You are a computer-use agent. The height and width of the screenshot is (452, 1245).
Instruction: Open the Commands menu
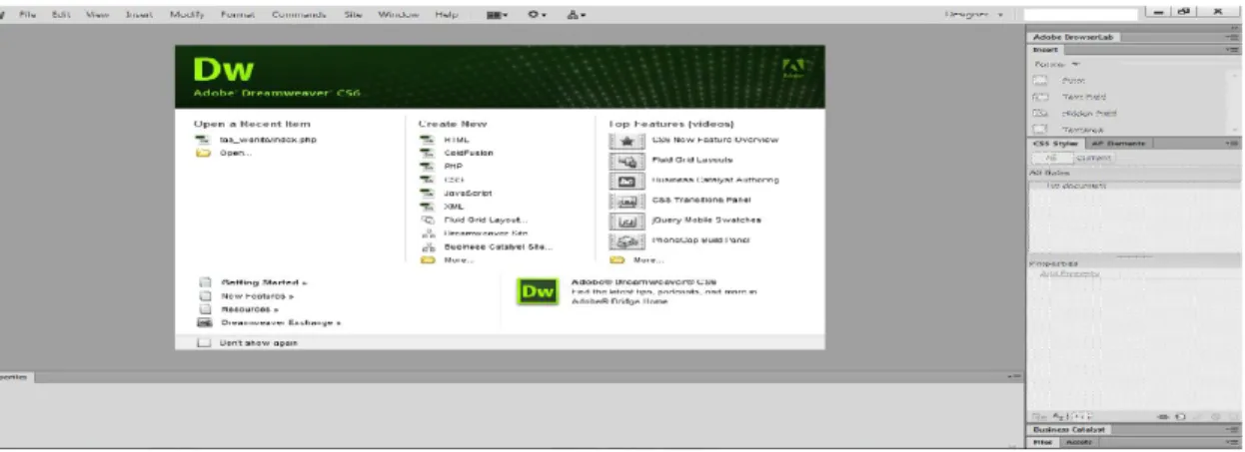click(299, 15)
